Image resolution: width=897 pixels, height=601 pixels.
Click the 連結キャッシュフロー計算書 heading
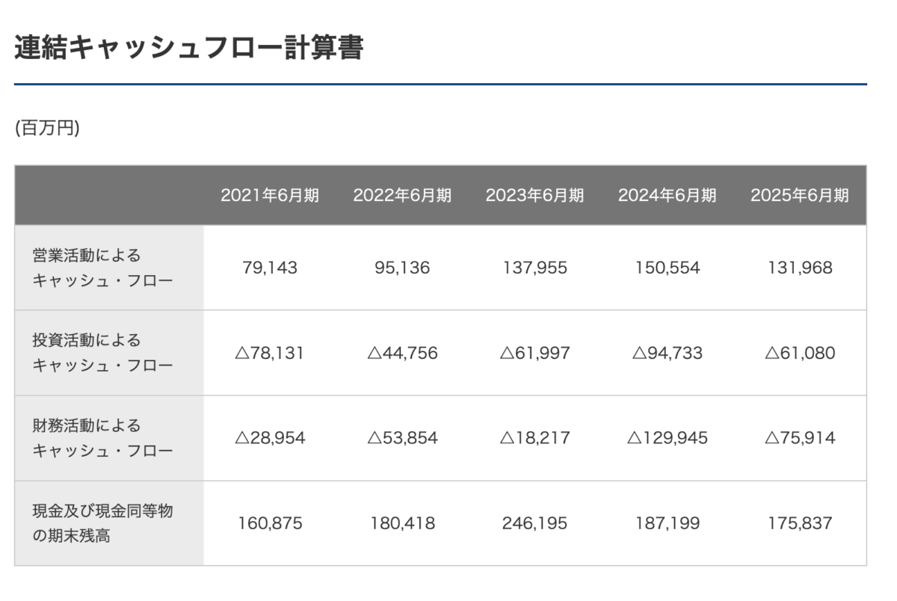coord(188,48)
